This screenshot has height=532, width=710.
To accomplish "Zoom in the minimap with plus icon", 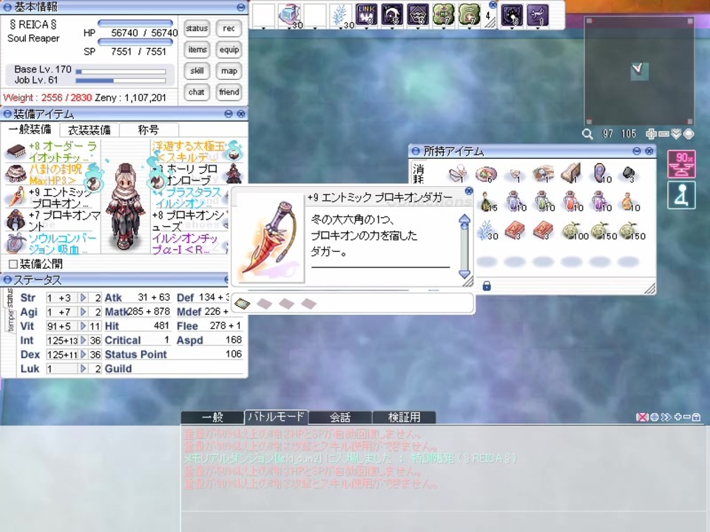I will [x=651, y=134].
